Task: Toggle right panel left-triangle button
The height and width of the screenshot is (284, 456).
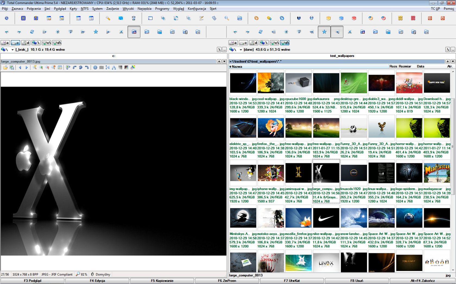Action: [337, 32]
